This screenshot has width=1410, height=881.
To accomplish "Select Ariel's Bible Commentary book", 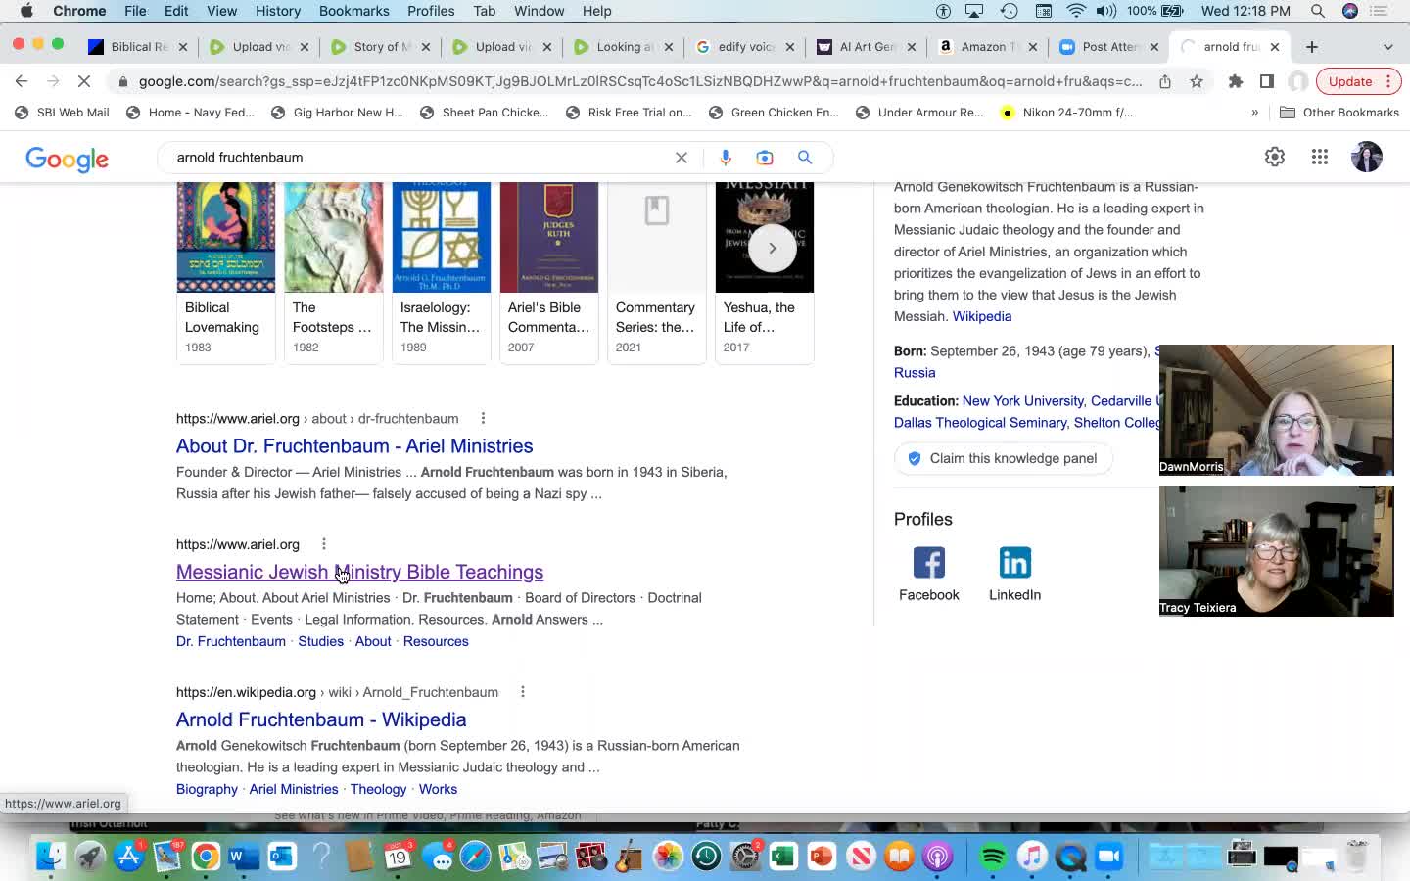I will tap(549, 273).
